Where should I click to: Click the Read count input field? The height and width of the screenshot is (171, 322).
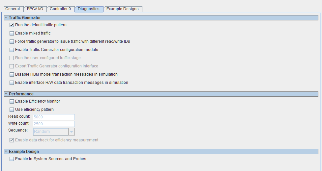coord(53,117)
